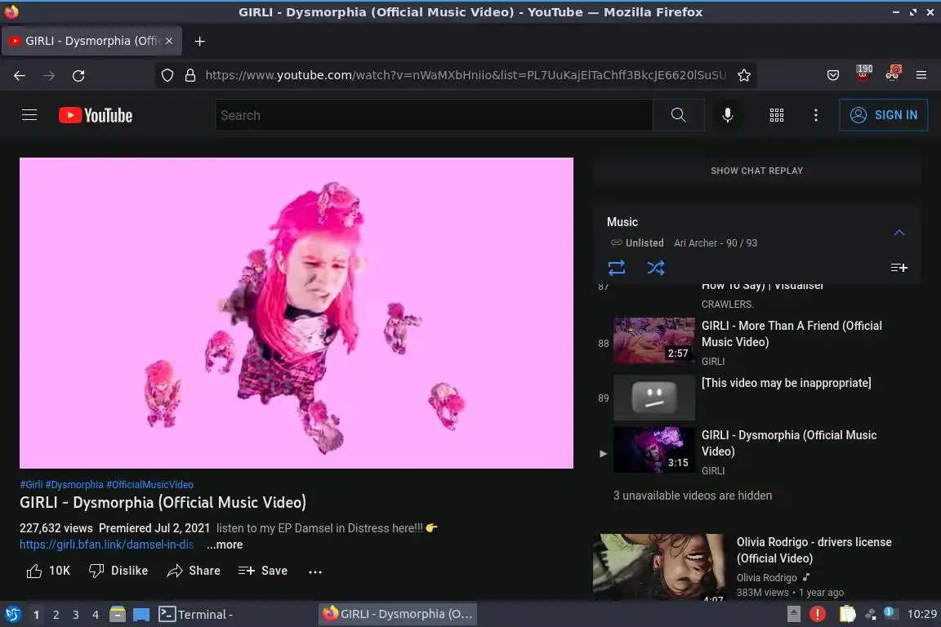
Task: View site security padlock info
Action: point(190,75)
